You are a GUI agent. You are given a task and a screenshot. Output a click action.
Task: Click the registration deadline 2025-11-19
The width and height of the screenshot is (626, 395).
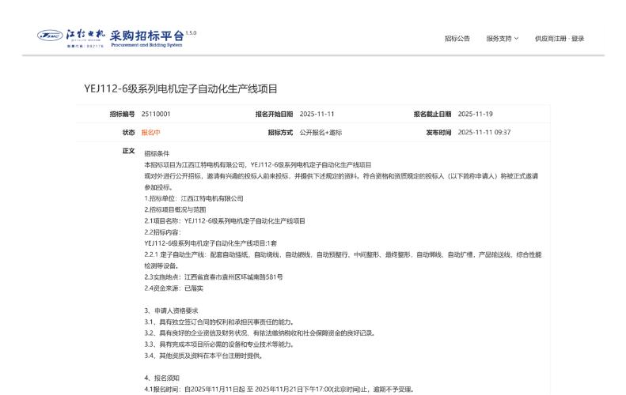475,114
